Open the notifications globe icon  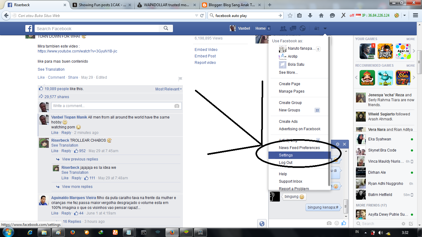click(303, 28)
